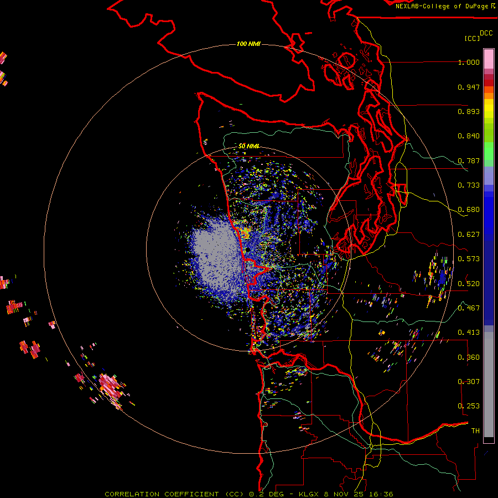Pick the red segment of the color scale
Viewport: 498px width, 498px height.
(489, 83)
